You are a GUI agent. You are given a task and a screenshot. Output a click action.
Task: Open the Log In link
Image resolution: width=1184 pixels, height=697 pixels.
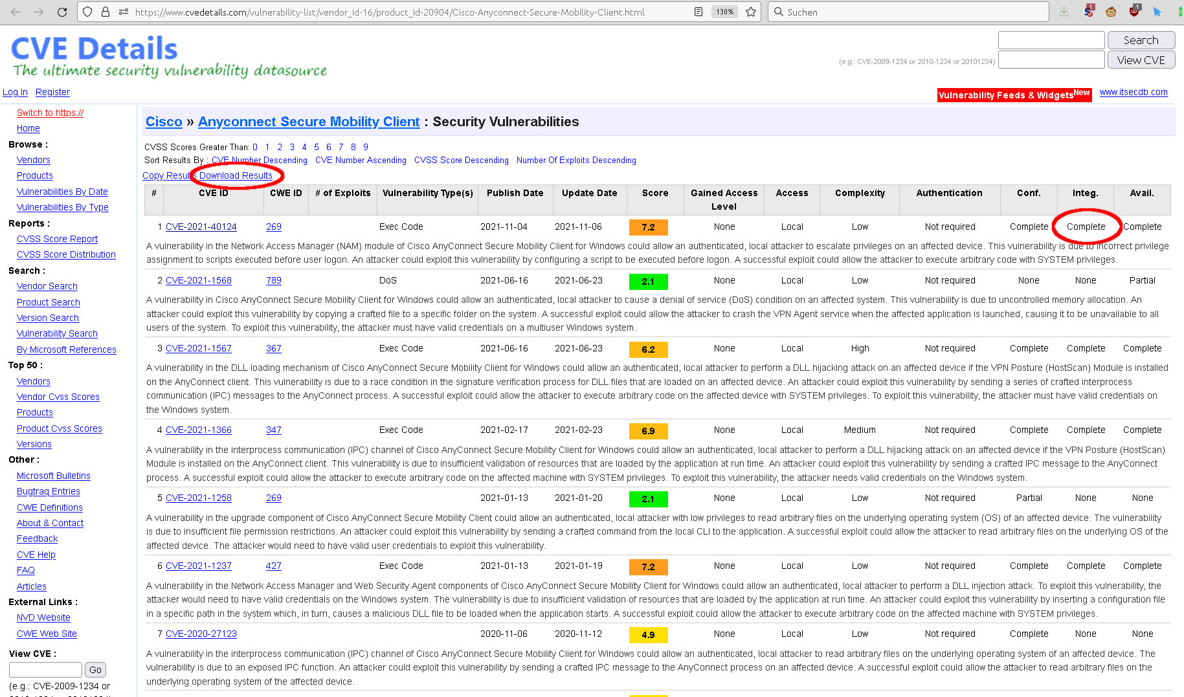(15, 92)
